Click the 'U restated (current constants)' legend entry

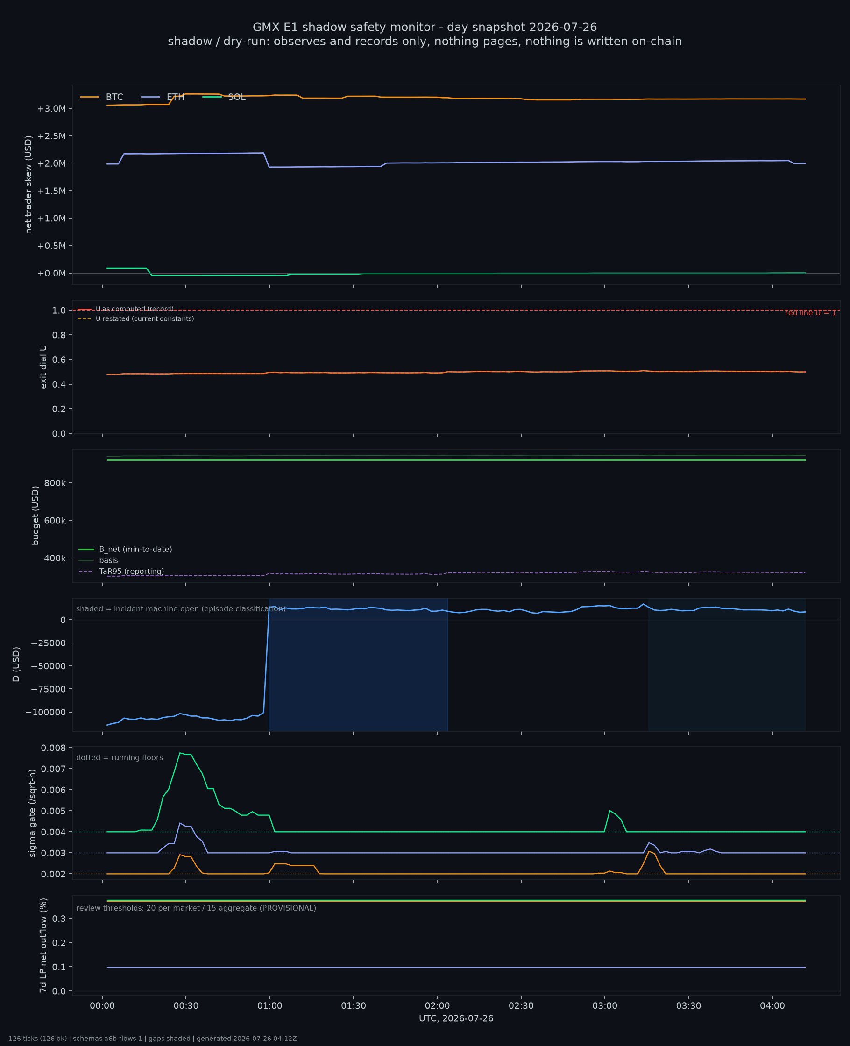pyautogui.click(x=135, y=318)
